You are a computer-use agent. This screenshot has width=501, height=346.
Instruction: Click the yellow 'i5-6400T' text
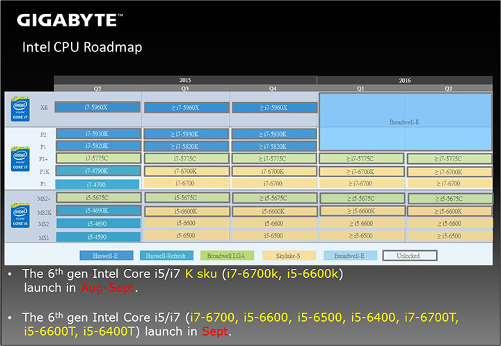(x=109, y=331)
